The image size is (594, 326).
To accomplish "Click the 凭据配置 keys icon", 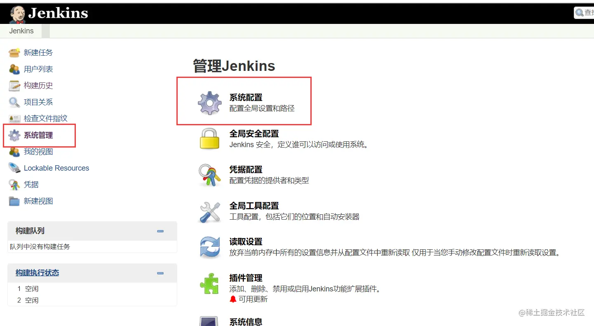I will click(x=210, y=175).
